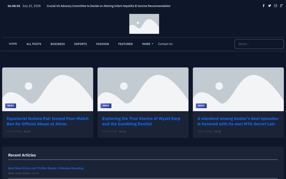This screenshot has height=179, width=286.
Task: Click the Jul 21 date on the Avatar card
Action: [218, 132]
